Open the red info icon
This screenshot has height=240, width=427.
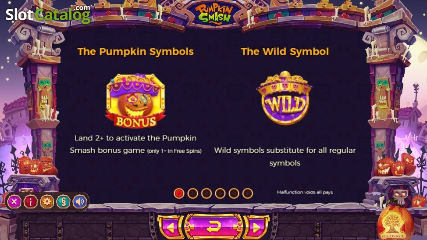point(31,202)
